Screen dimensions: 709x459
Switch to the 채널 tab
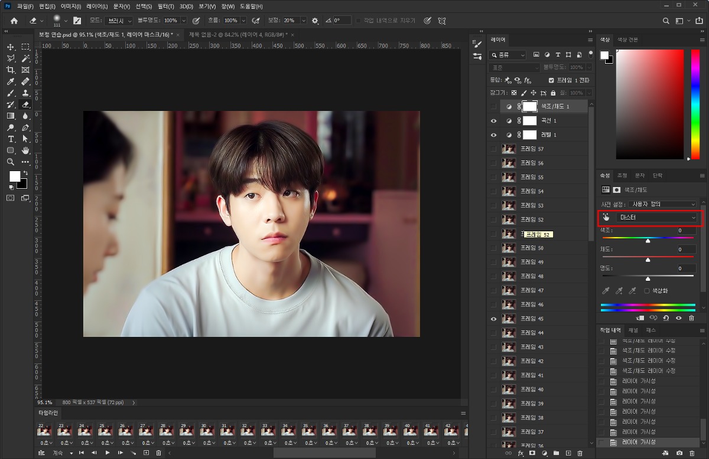(x=633, y=330)
